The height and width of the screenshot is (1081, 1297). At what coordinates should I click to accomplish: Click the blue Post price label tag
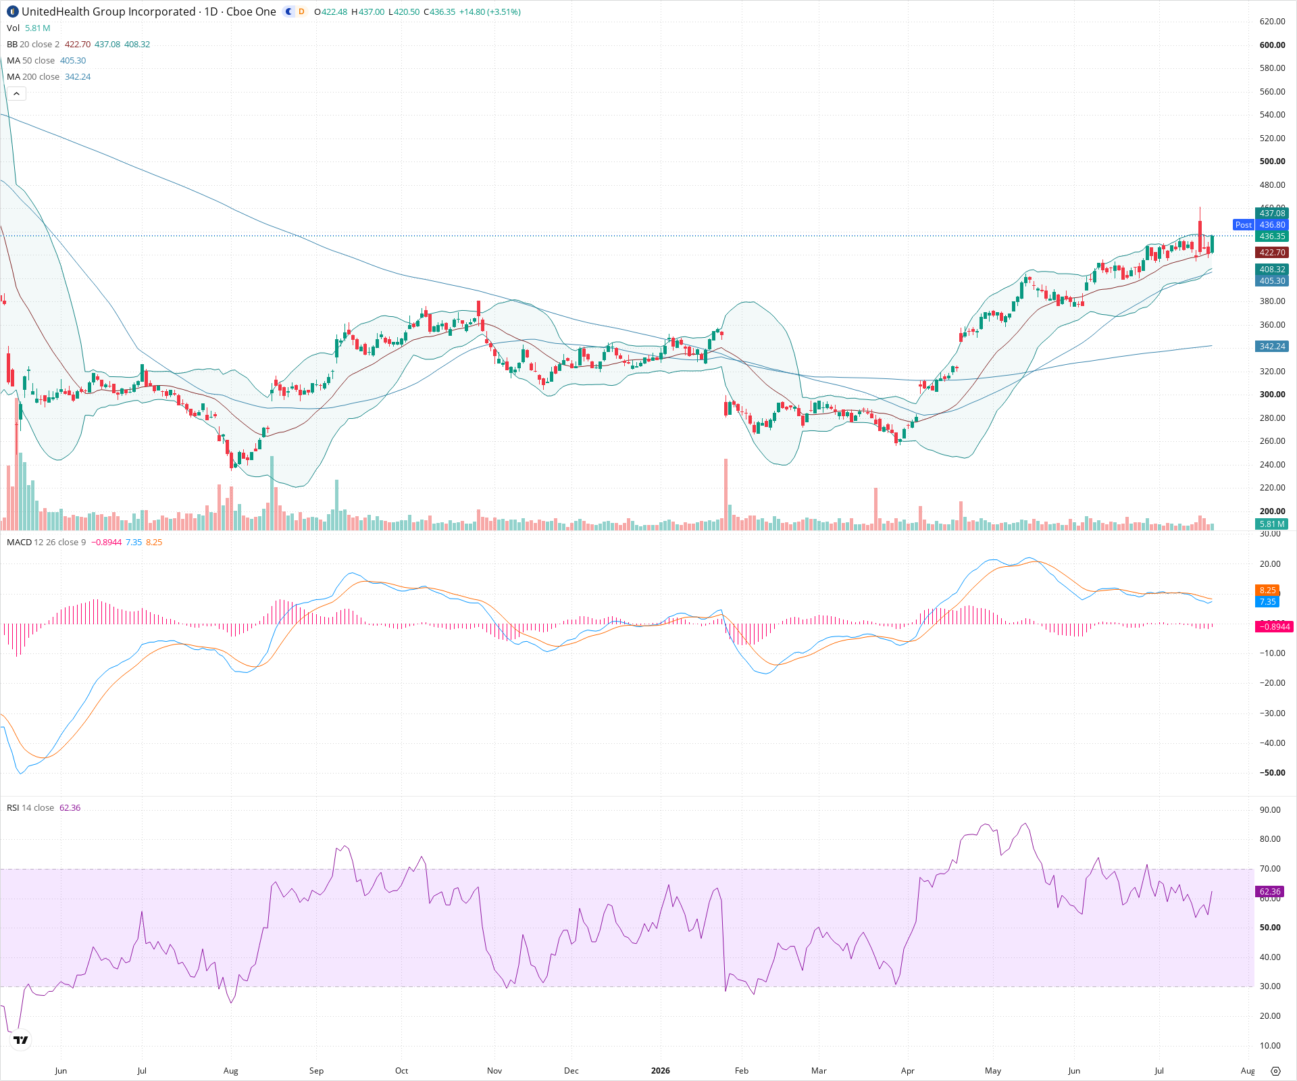[x=1244, y=225]
